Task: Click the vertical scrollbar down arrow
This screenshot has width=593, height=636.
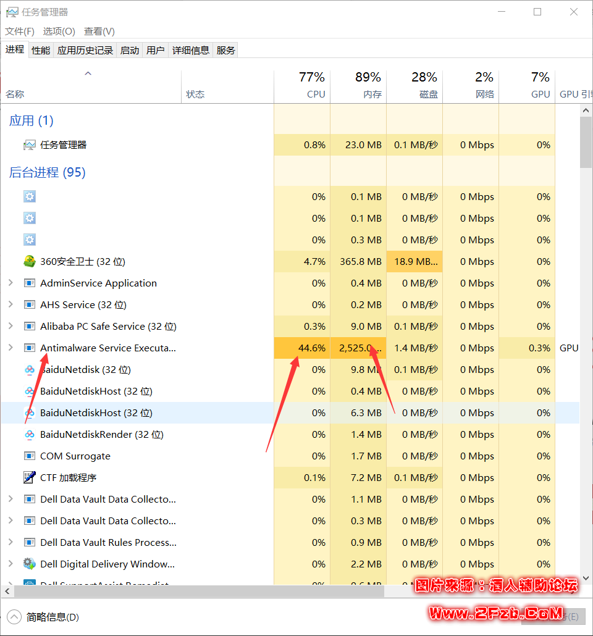Action: coord(586,578)
